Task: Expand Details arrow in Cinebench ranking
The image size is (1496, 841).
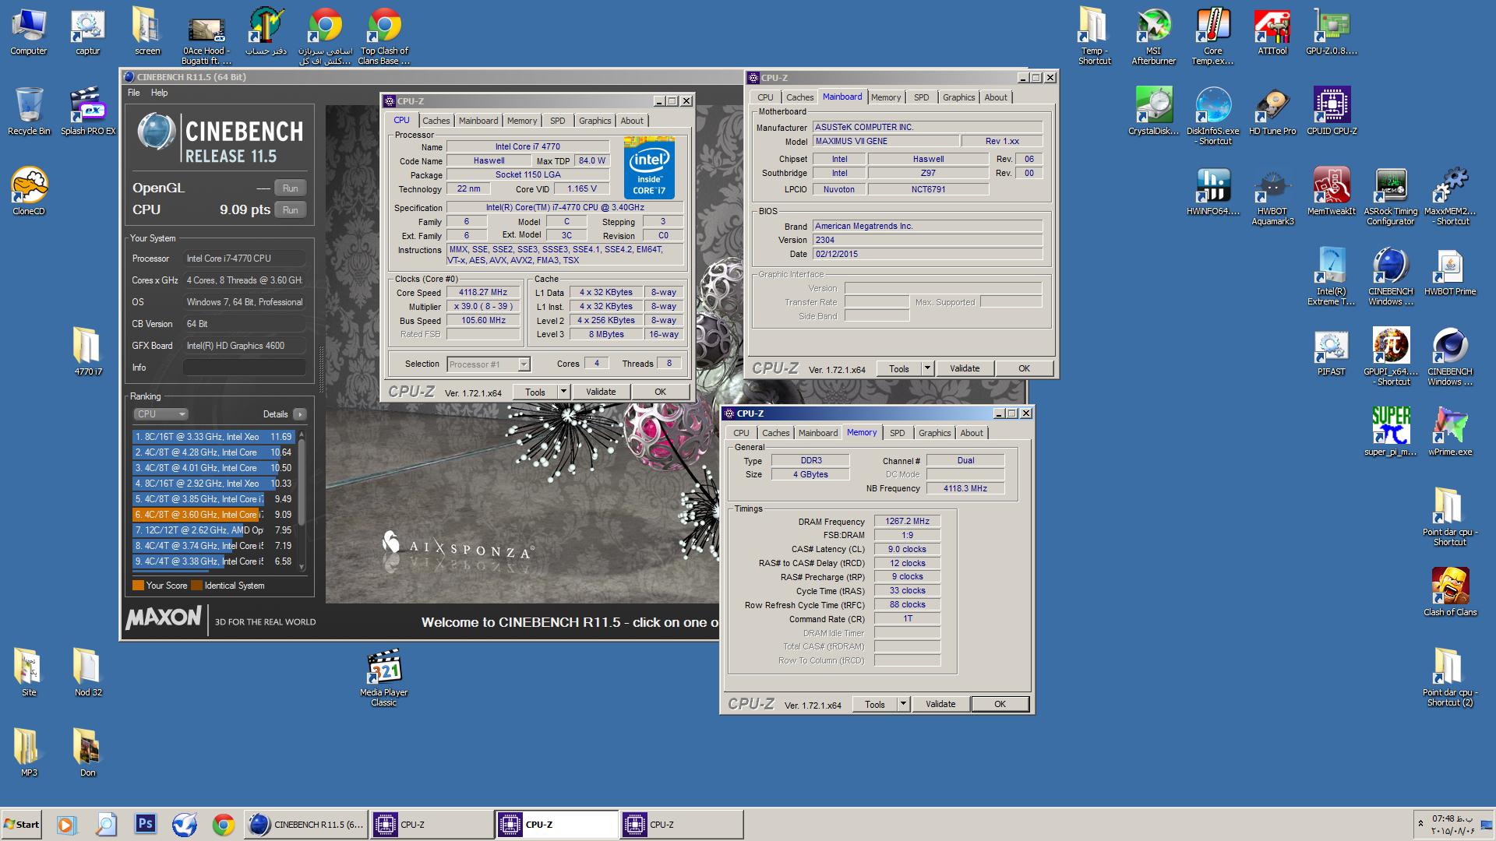Action: pyautogui.click(x=300, y=414)
